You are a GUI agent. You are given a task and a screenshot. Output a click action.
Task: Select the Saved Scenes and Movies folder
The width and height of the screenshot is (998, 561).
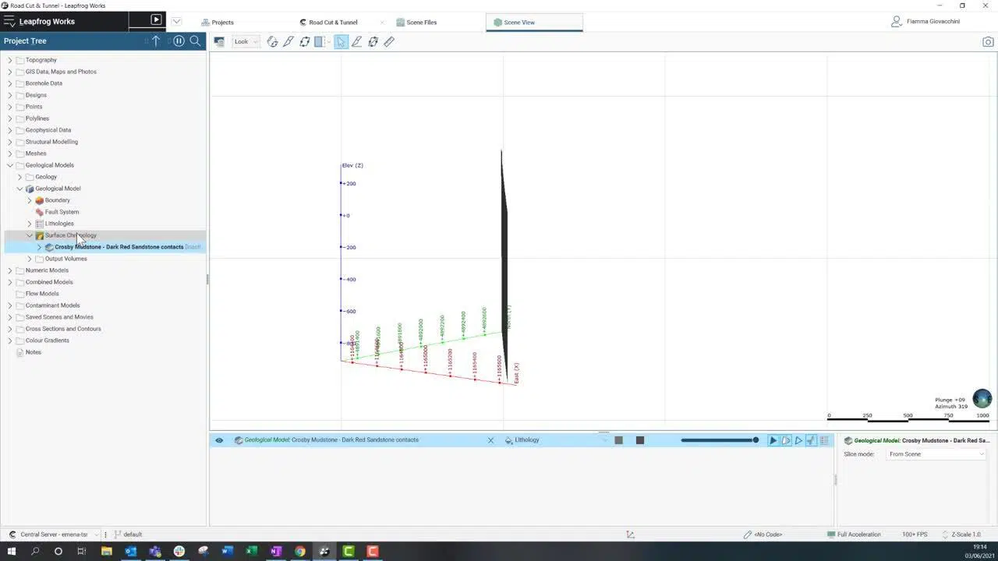pos(59,317)
